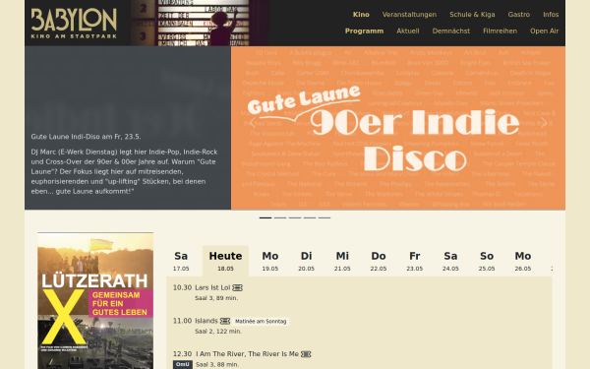The height and width of the screenshot is (369, 590).
Task: Click the 90er Indie Disco banner
Action: pos(398,128)
